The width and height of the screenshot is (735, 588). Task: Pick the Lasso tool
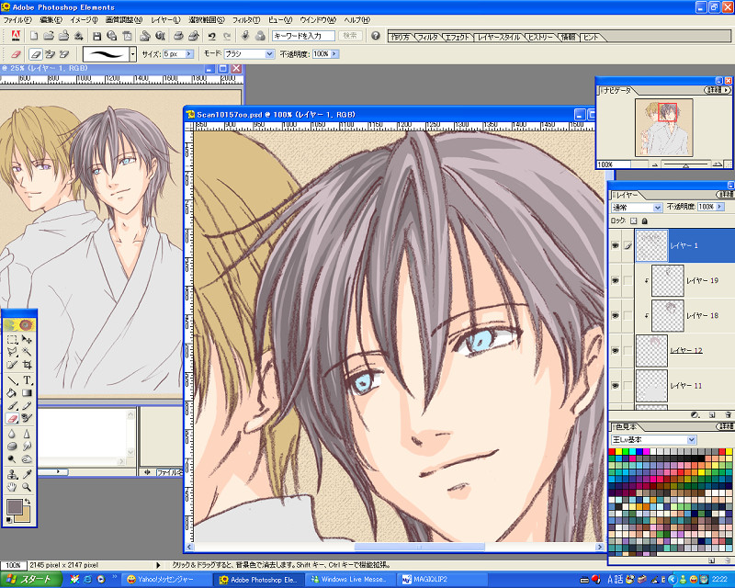point(12,352)
